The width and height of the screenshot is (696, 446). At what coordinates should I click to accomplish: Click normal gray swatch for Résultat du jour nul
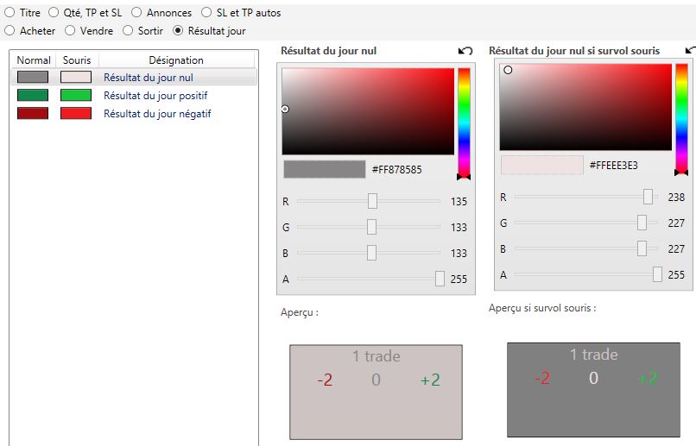[33, 77]
